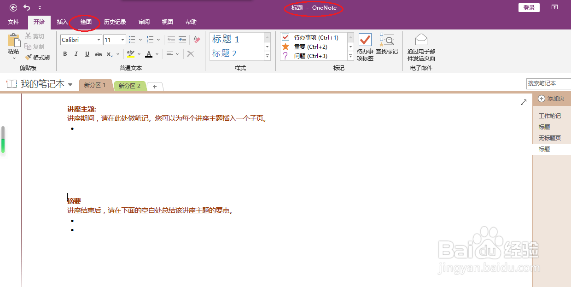The image size is (571, 287).
Task: Switch to the 绘图 Draw tab
Action: (86, 22)
